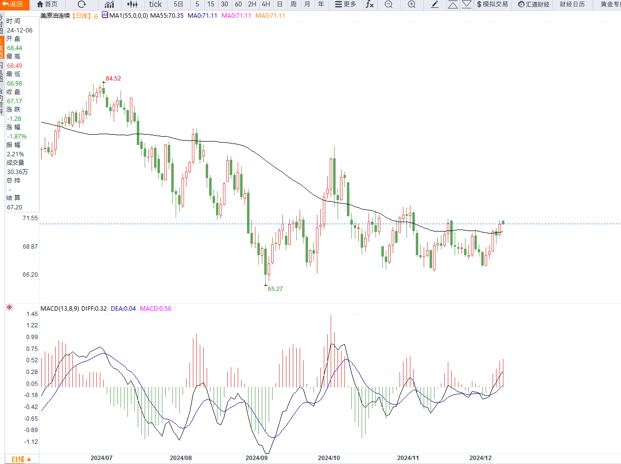Open the 财经日历 financial calendar
The width and height of the screenshot is (621, 464).
[572, 4]
